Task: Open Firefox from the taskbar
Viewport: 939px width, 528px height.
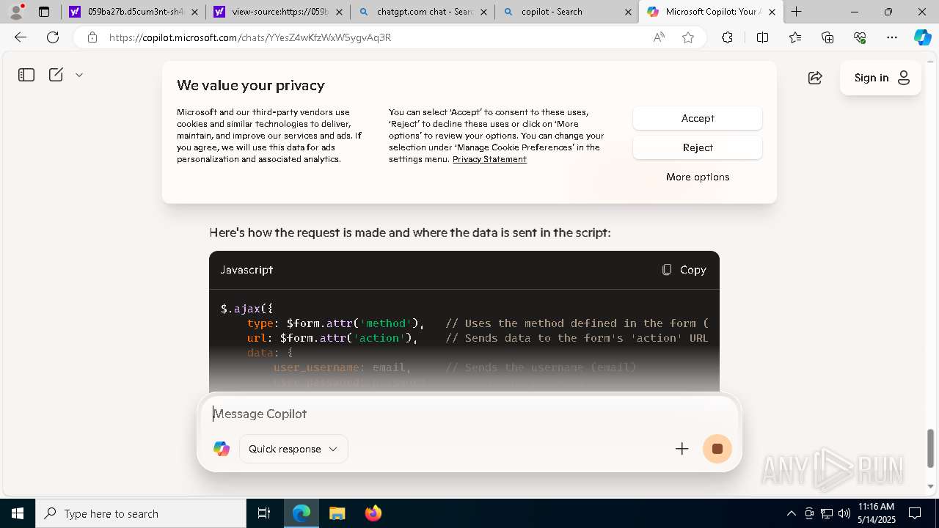Action: [x=373, y=513]
